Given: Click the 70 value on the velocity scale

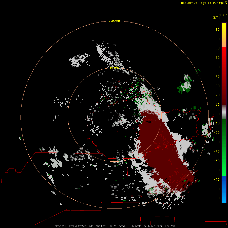Looking at the screenshot, I should click(x=218, y=48).
